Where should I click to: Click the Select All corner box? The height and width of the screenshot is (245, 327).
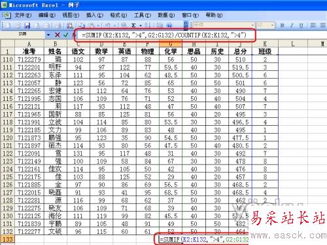point(8,44)
